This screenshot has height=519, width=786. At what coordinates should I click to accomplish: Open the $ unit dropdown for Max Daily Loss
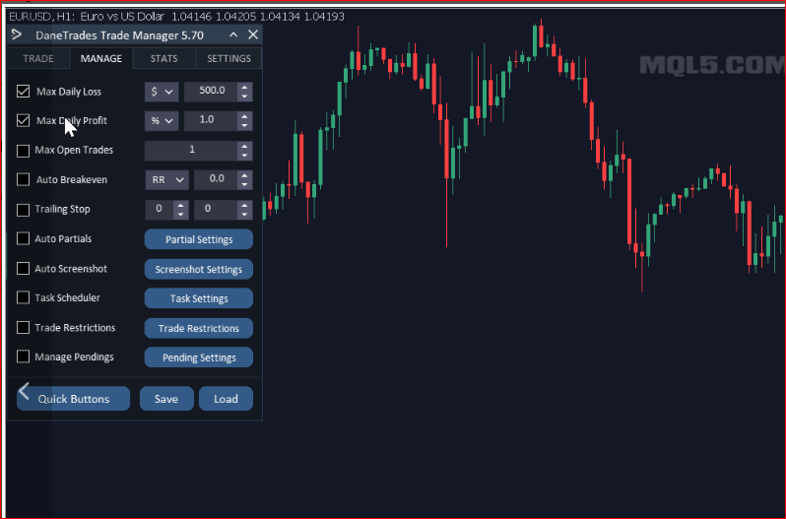pos(162,92)
